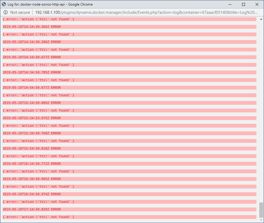Click the globe favicon in the title bar
The height and width of the screenshot is (223, 264).
(4, 4)
